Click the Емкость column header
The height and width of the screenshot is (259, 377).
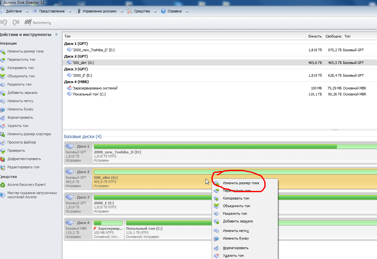[x=314, y=36]
